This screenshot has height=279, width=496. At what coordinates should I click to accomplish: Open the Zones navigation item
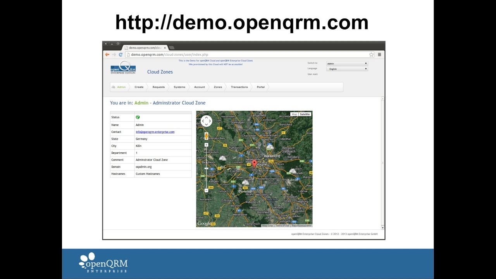[218, 87]
